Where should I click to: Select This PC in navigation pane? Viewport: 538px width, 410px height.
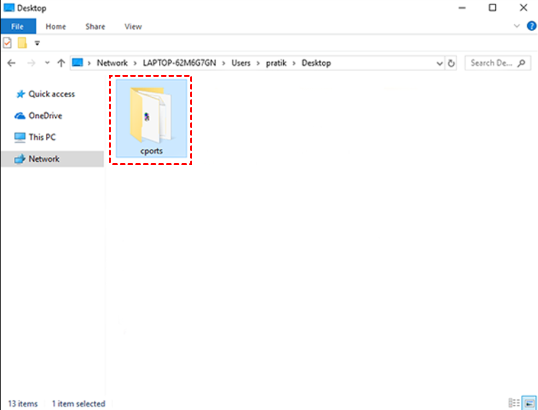point(42,137)
